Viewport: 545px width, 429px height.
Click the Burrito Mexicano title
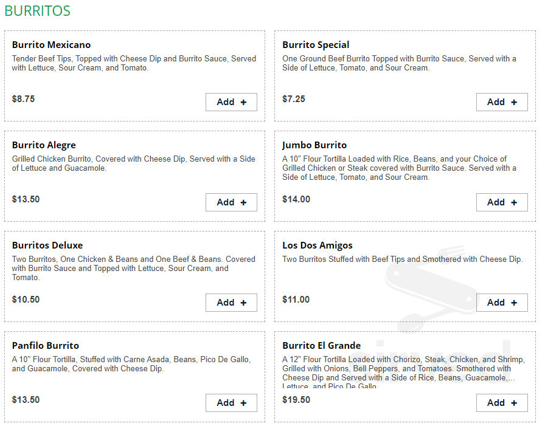coord(51,45)
